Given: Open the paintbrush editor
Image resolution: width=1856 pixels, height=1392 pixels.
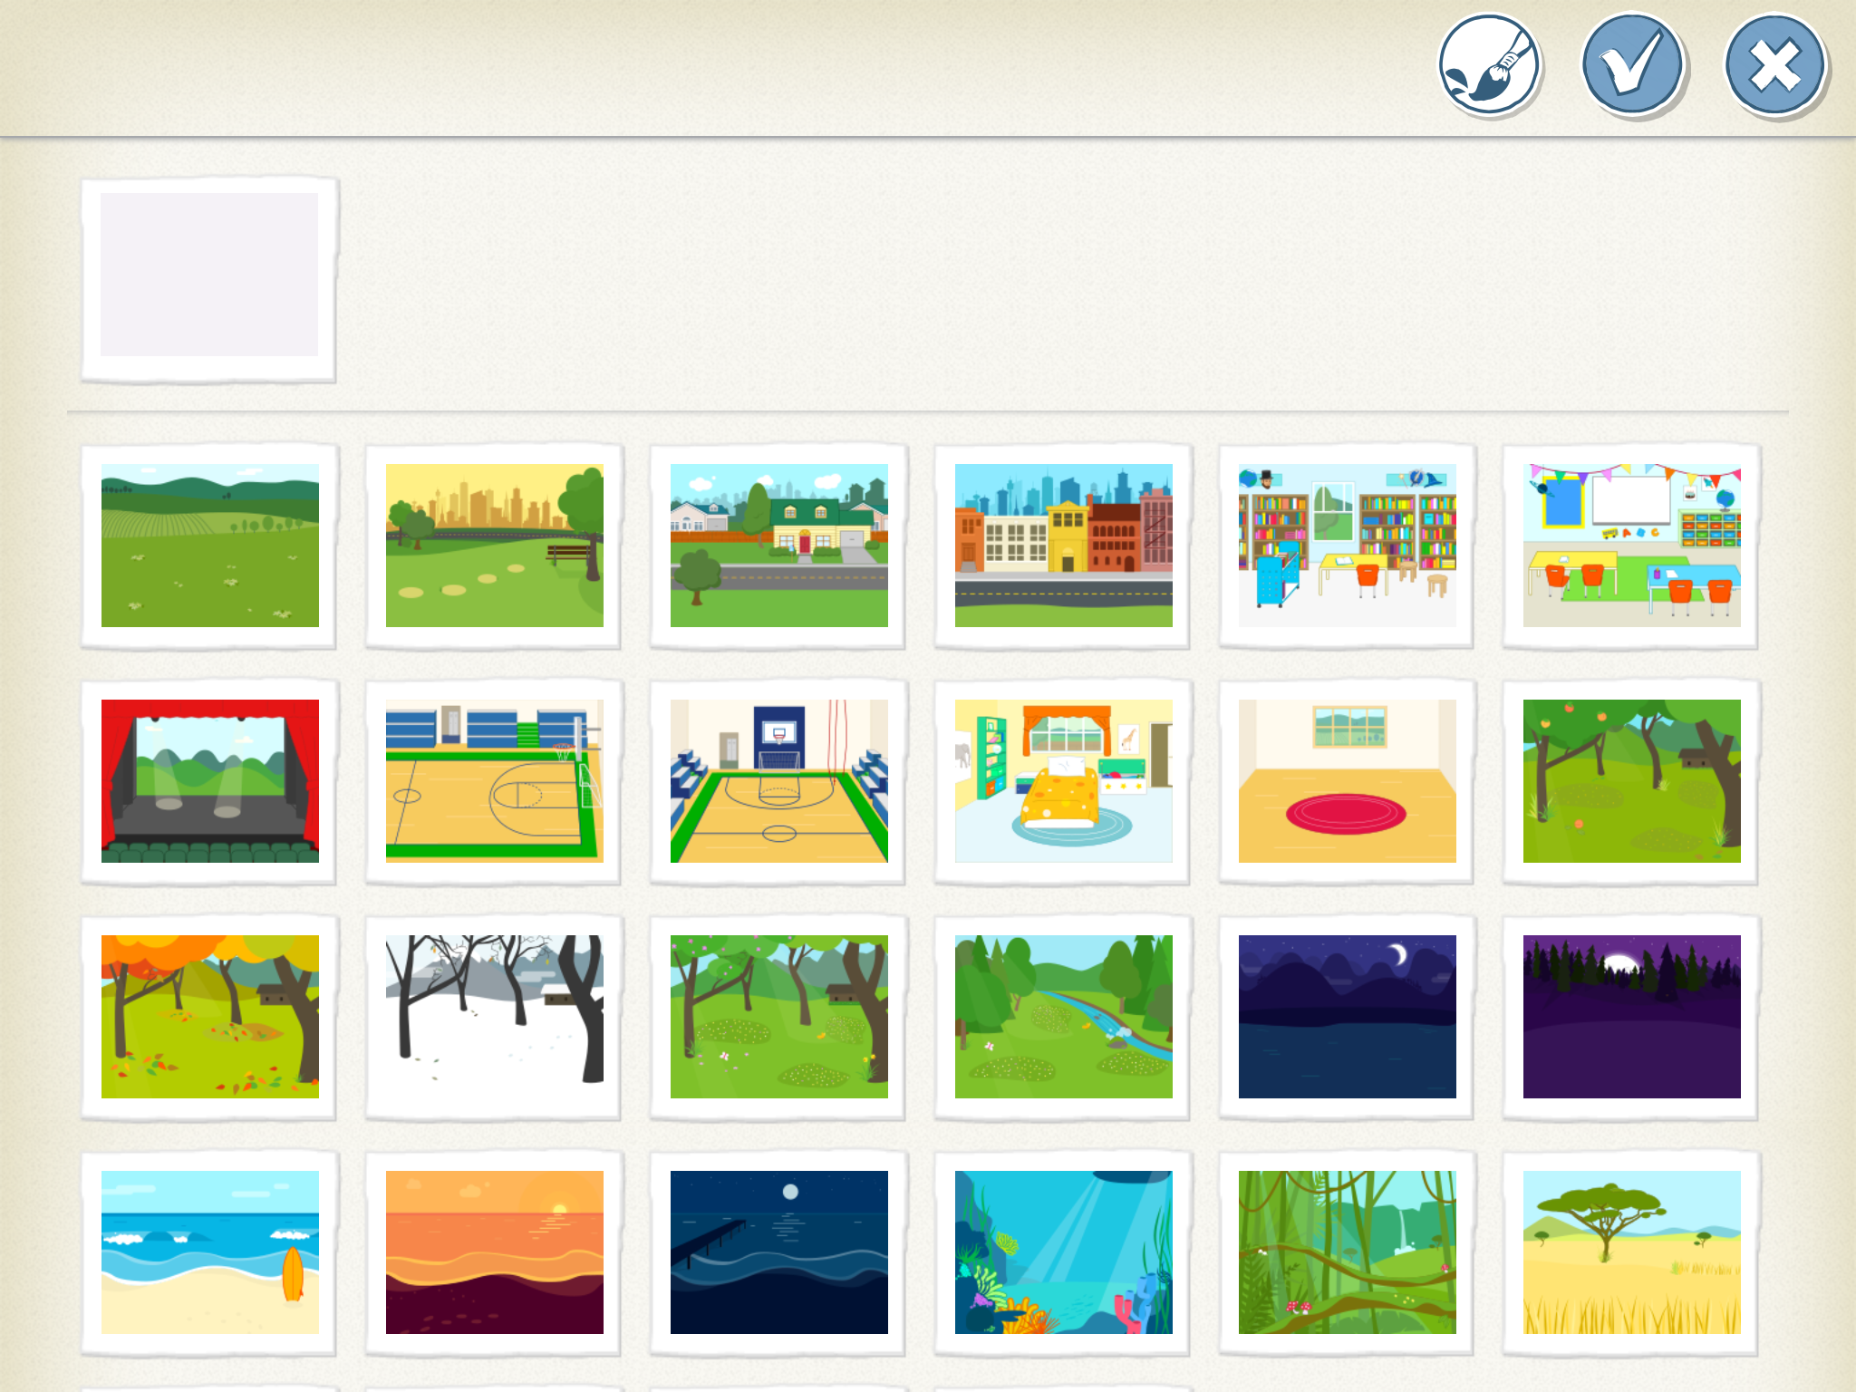Looking at the screenshot, I should point(1489,65).
